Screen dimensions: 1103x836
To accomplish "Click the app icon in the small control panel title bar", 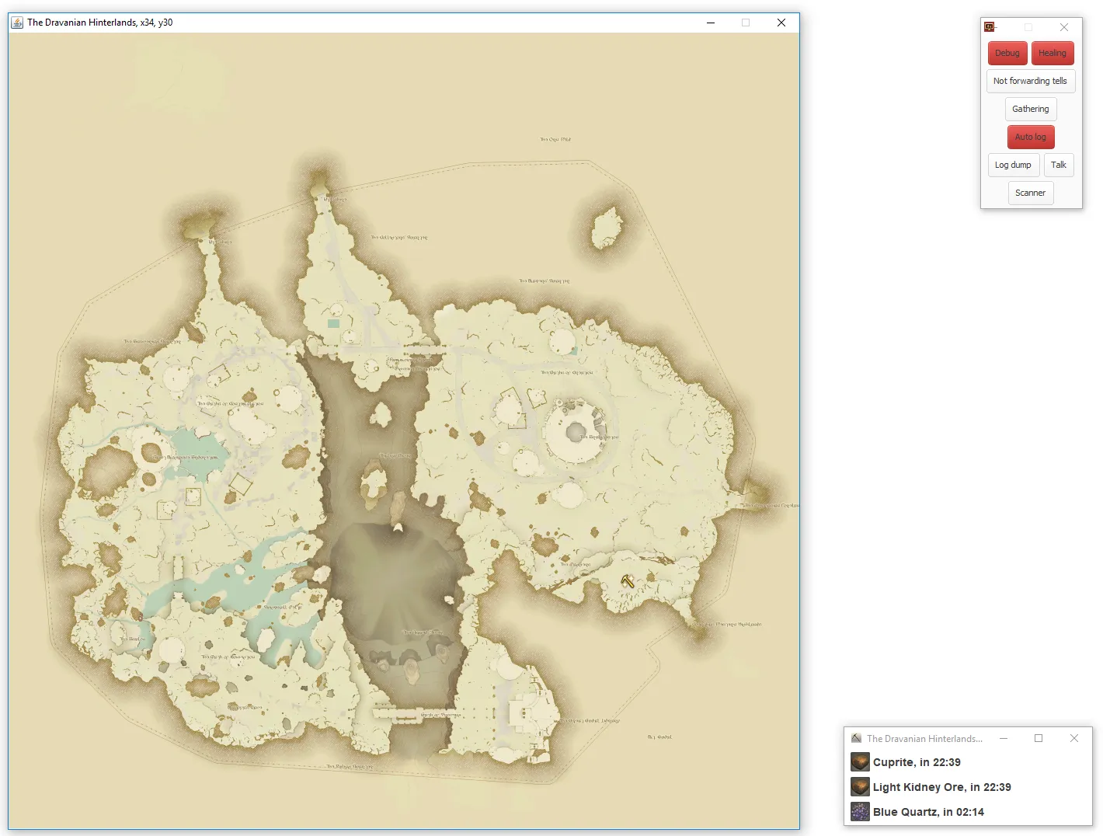I will coord(990,27).
